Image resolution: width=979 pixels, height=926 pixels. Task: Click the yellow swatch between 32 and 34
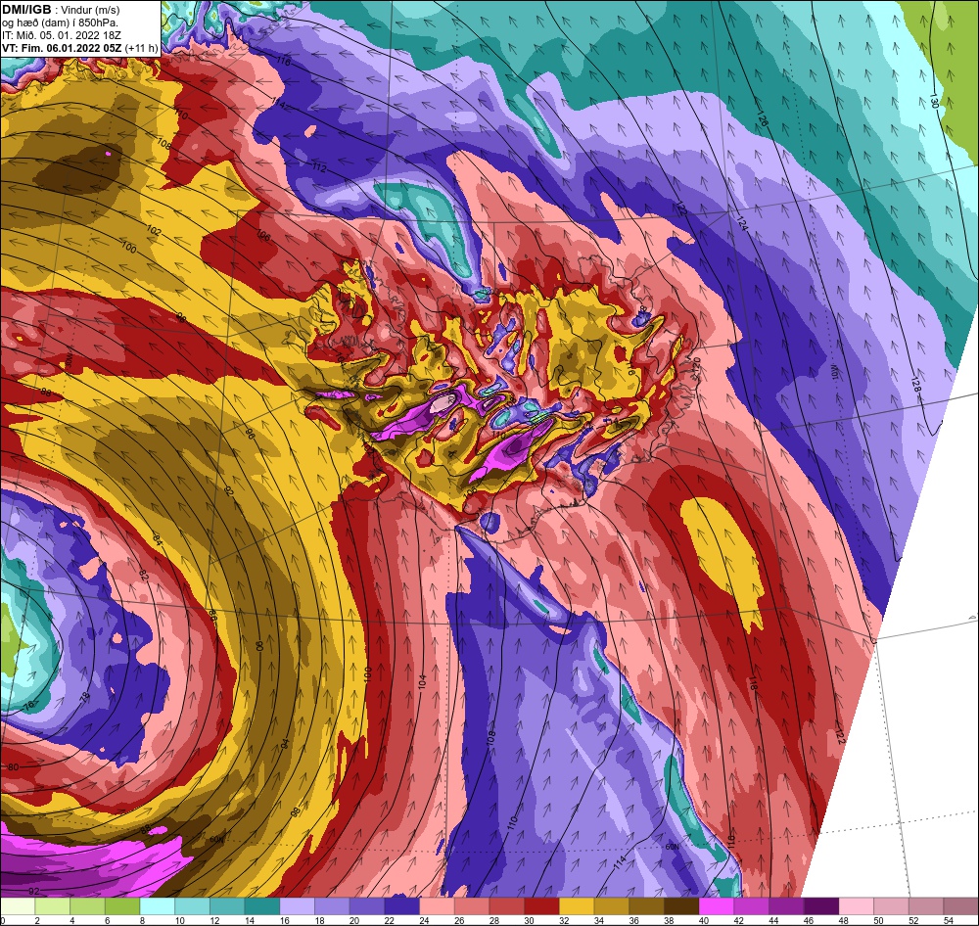(x=577, y=906)
